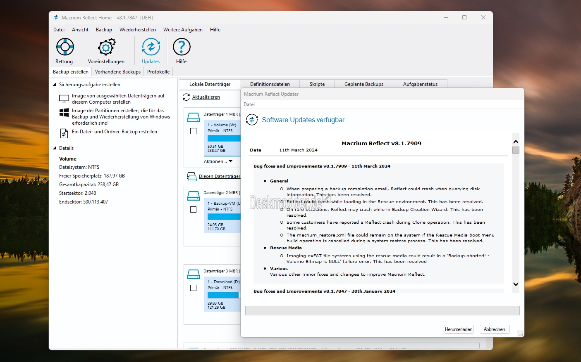Click the Datenträger 2 disk icon
Viewport: 581px width, 362px height.
point(194,196)
